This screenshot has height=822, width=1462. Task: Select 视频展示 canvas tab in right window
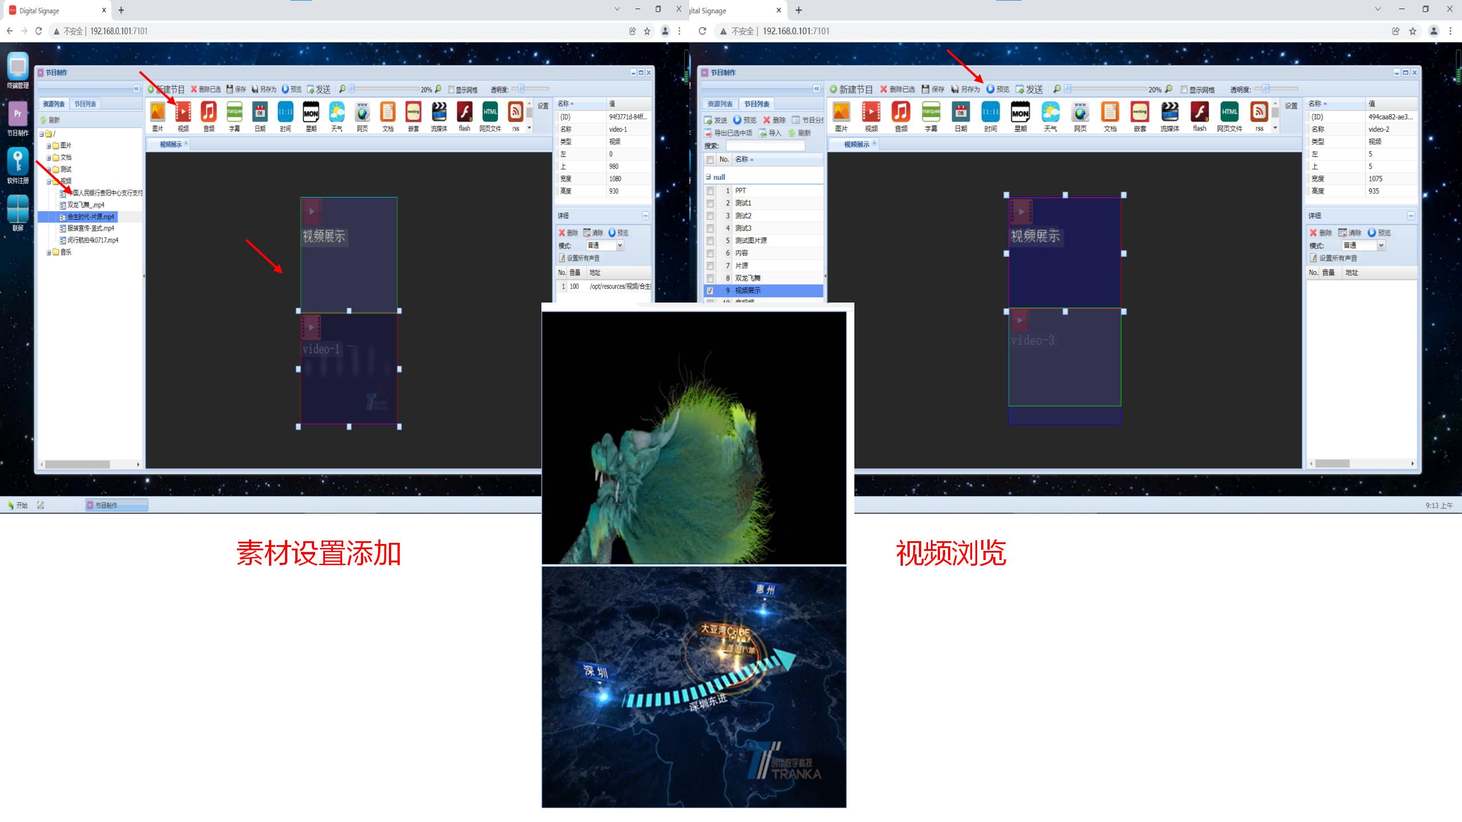[857, 144]
